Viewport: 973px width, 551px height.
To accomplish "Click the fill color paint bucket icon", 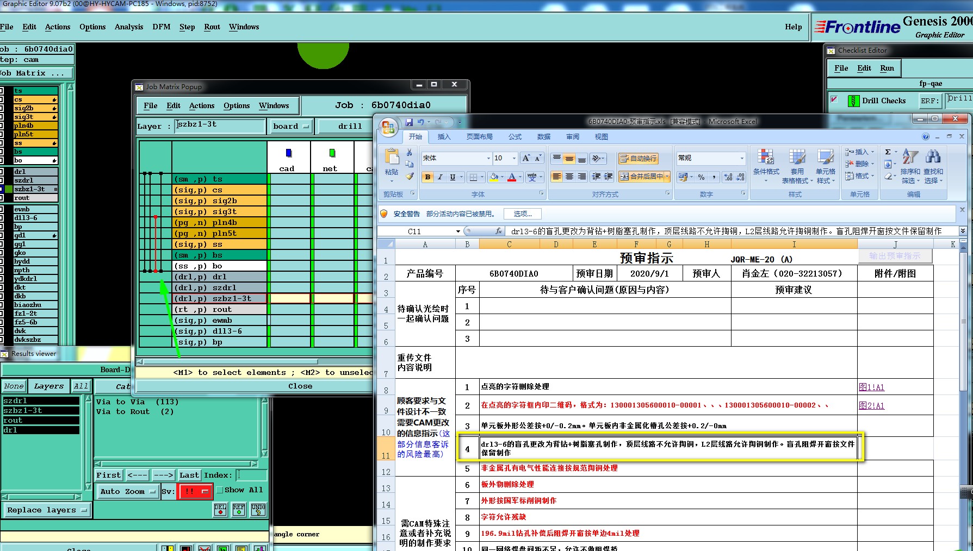I will pos(493,177).
